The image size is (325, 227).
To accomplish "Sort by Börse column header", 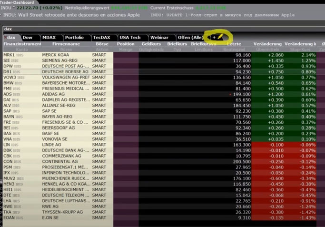I will 102,44.
